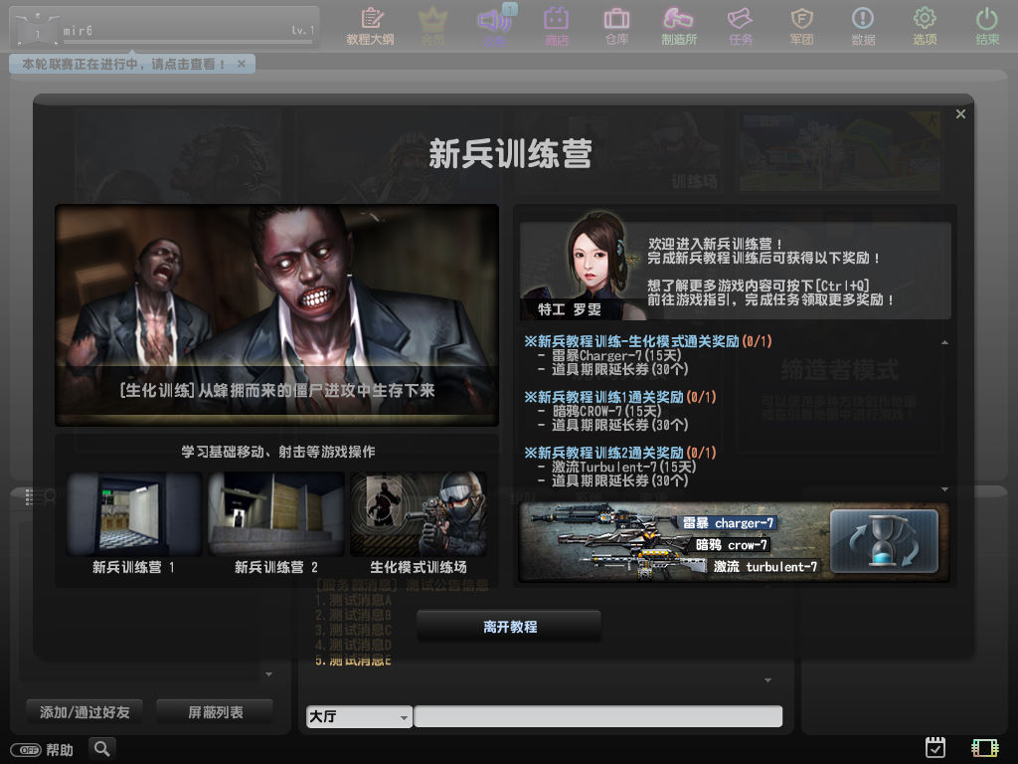1018x764 pixels.
Task: Open the 仓库 briefcase inventory icon
Action: [616, 26]
